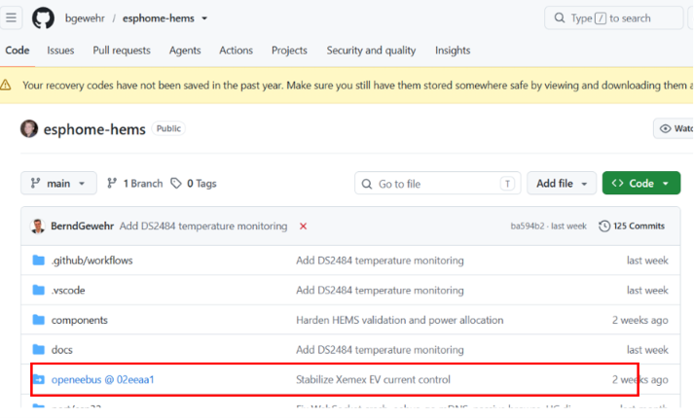View the 0 Tags list
This screenshot has width=694, height=418.
tap(194, 184)
